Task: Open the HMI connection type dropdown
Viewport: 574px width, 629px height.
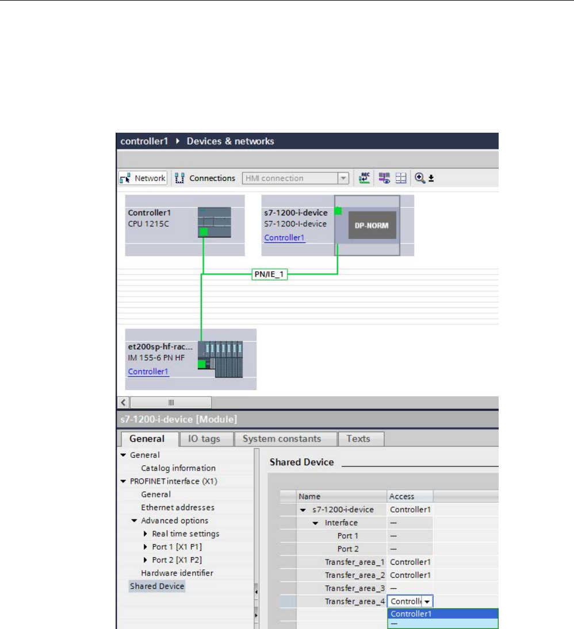Action: [343, 178]
